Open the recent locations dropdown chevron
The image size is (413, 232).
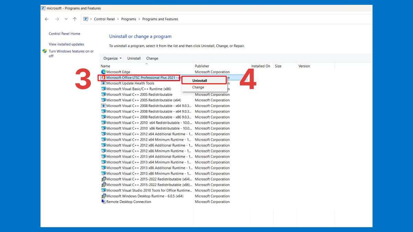tap(66, 19)
